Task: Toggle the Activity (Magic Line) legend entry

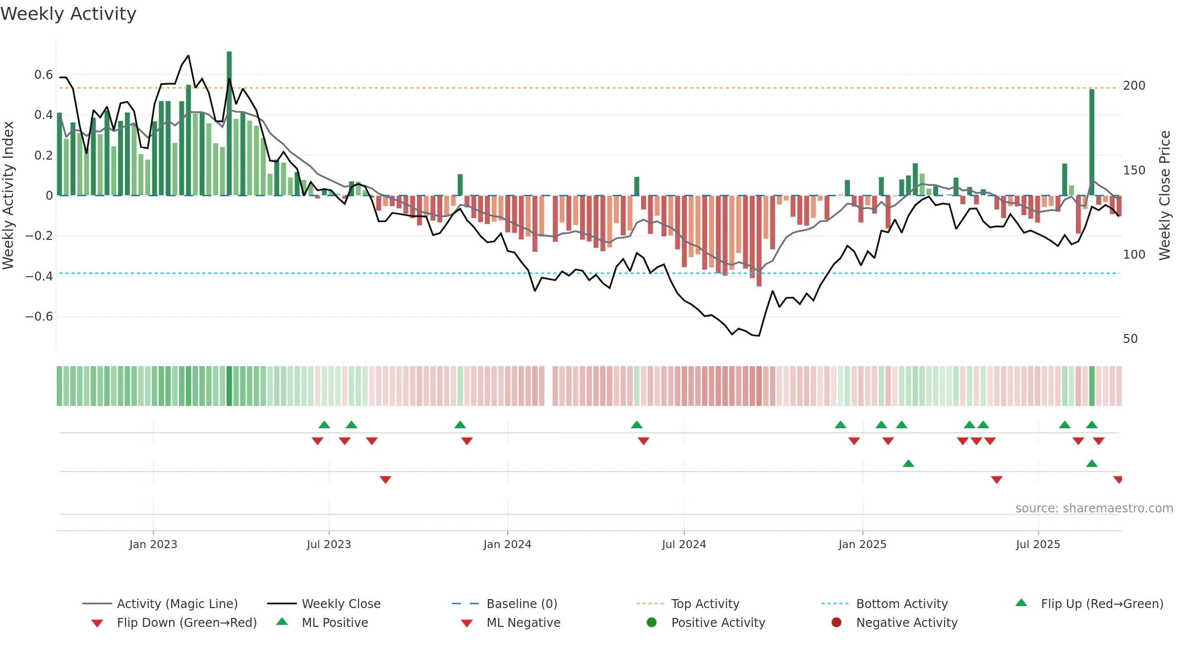Action: [160, 604]
